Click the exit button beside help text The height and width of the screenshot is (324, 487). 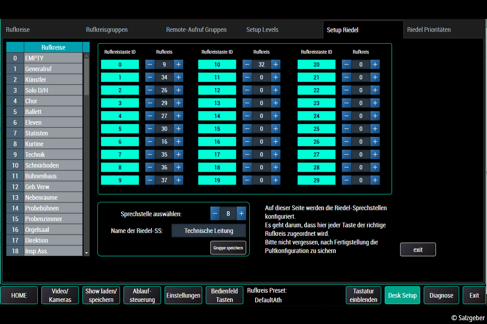[x=418, y=250]
